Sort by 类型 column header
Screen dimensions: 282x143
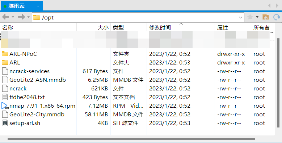click(129, 28)
